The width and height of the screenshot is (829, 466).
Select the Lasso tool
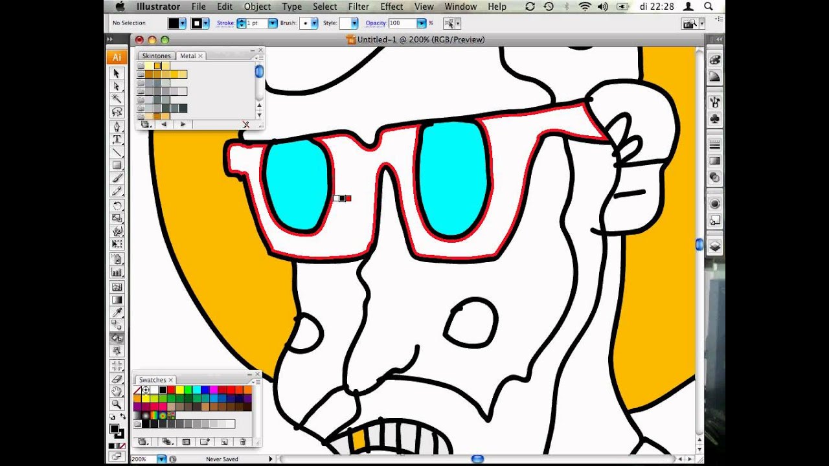[117, 112]
